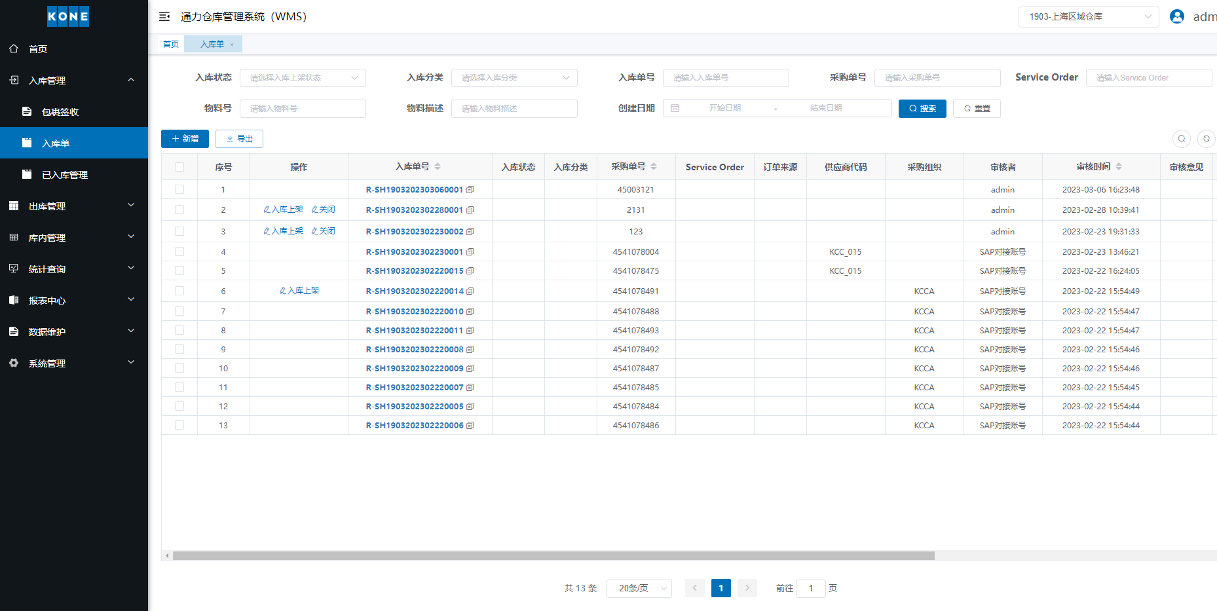Open the 入库分类 dropdown
This screenshot has width=1217, height=611.
point(514,78)
